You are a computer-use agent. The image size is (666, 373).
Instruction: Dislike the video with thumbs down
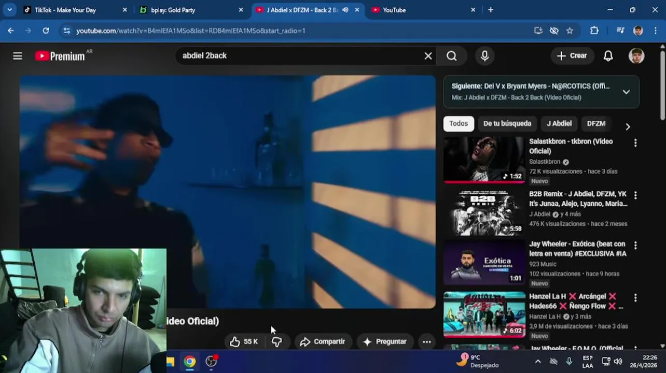point(277,341)
